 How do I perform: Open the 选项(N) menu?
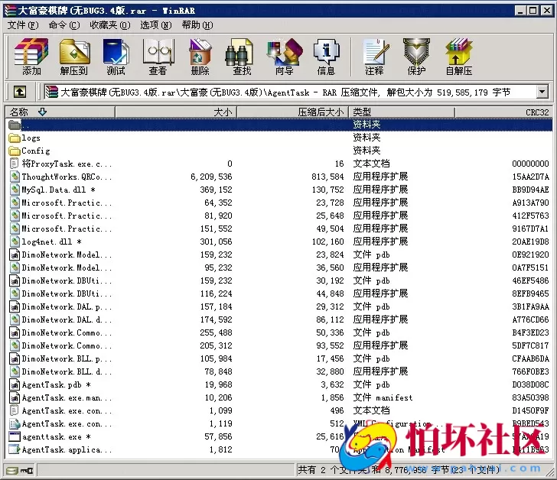click(155, 25)
